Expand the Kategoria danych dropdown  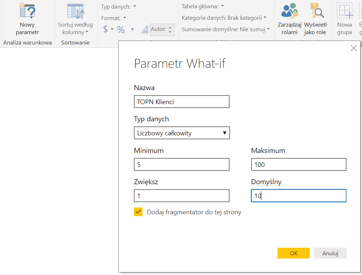(224, 18)
